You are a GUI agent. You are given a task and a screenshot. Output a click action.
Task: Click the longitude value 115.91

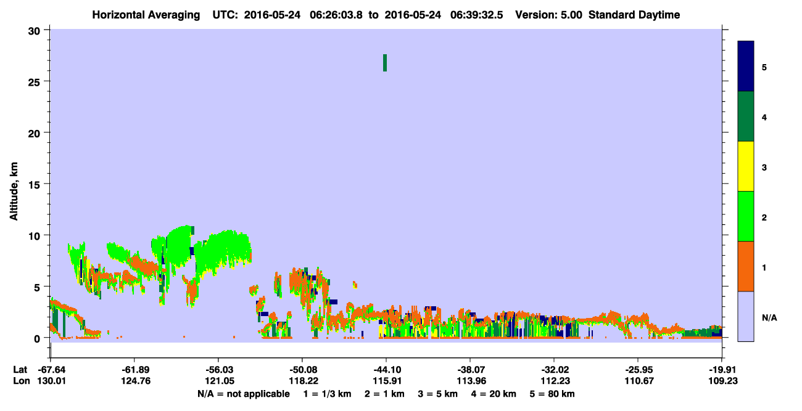(x=386, y=381)
